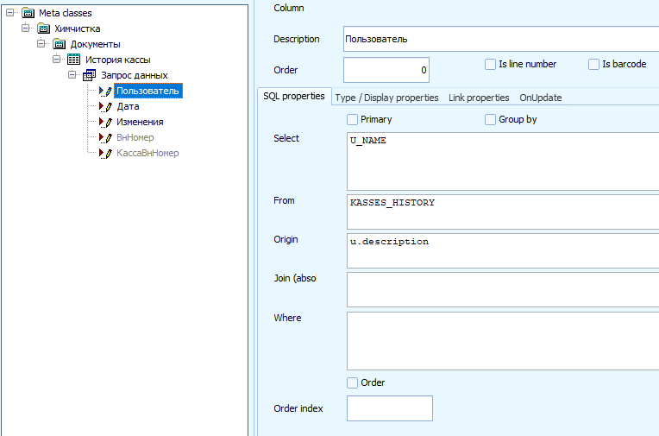Screen dimensions: 659x436
Task: Collapse the История кассы tree node
Action: (x=56, y=60)
